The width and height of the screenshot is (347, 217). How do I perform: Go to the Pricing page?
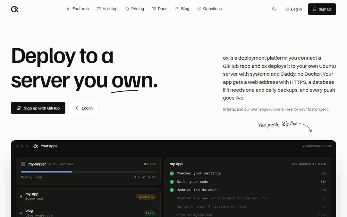135,9
